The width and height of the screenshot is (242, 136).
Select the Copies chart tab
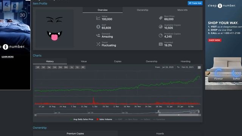118,61
